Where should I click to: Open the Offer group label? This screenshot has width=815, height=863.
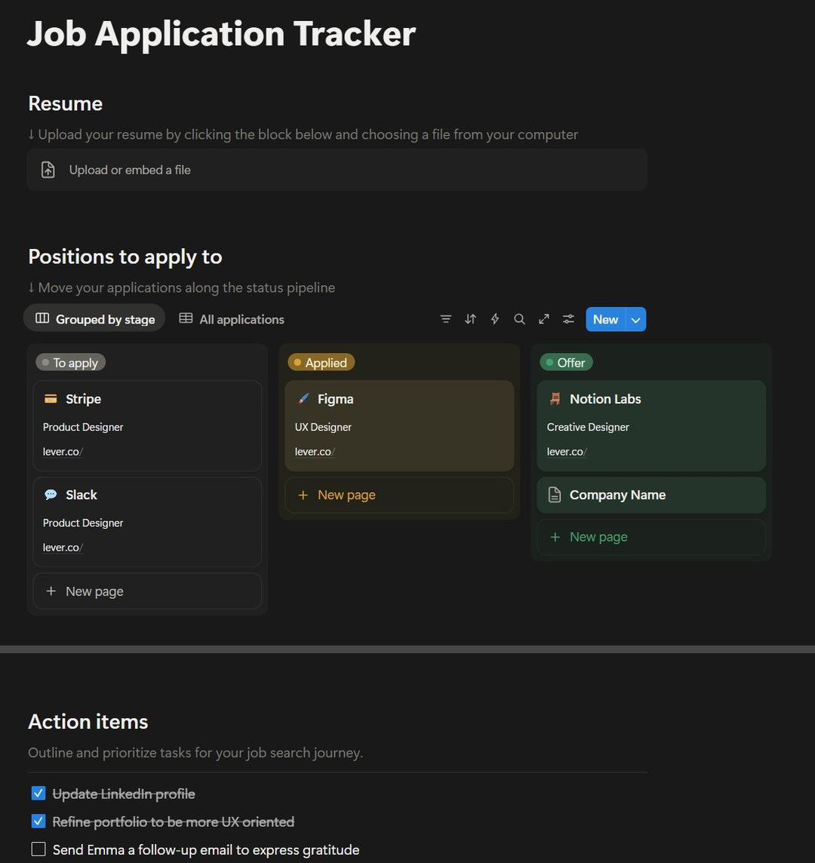(566, 363)
